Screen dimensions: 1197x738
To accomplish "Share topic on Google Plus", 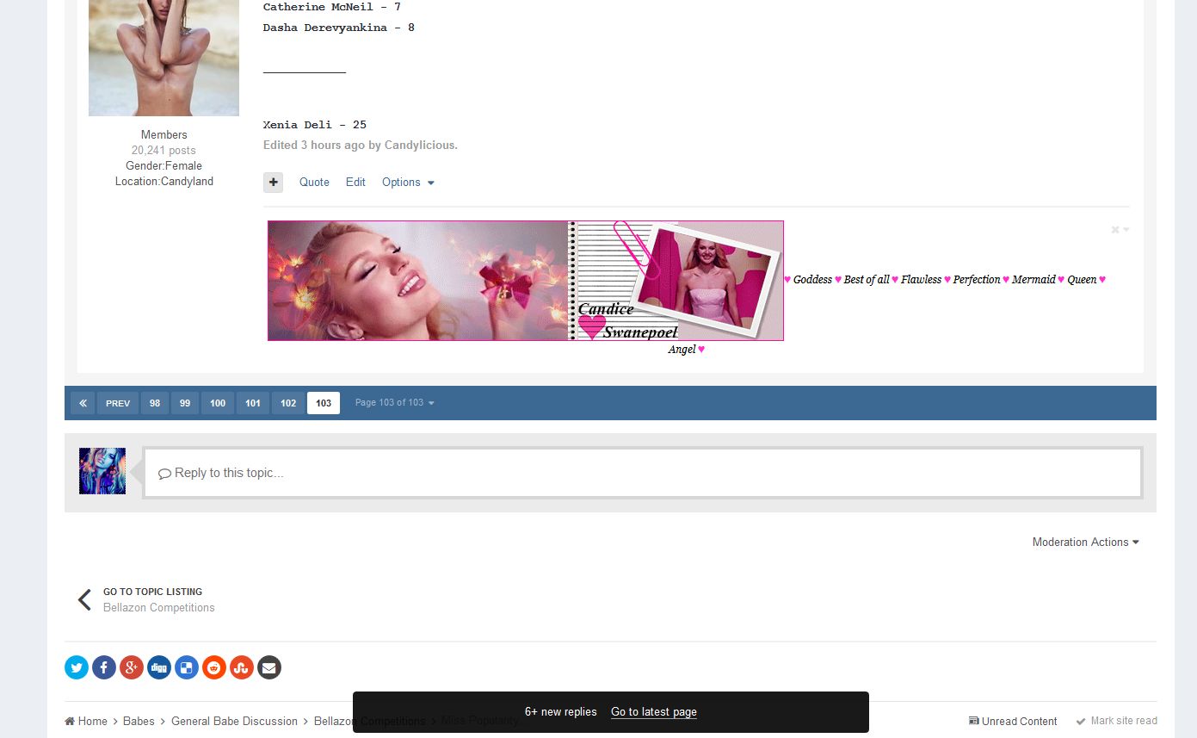I will pos(132,667).
